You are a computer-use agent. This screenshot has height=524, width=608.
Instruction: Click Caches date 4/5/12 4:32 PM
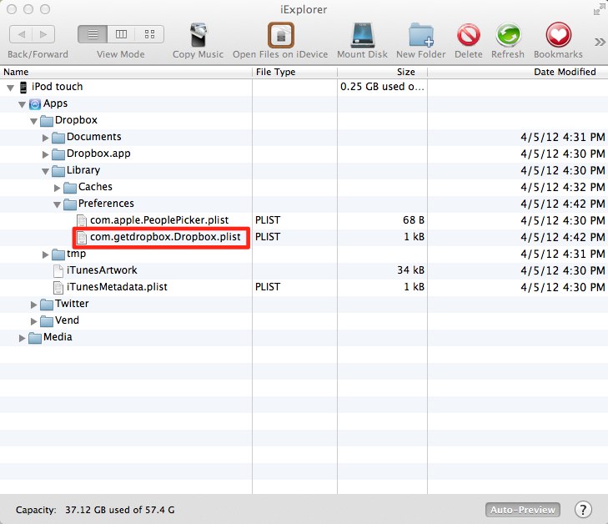click(x=563, y=187)
